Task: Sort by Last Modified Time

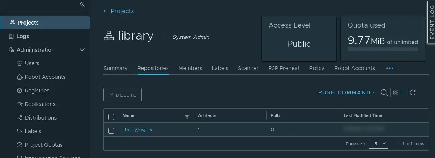Action: tap(363, 115)
